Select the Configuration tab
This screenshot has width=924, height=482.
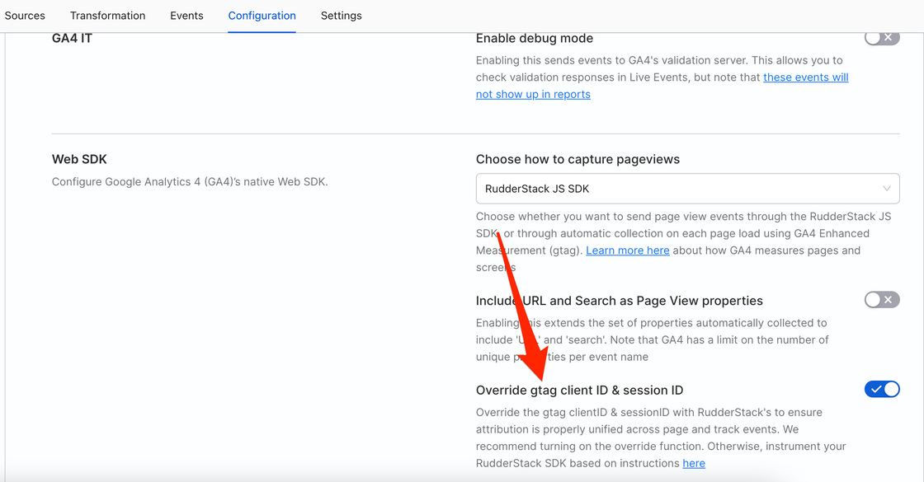pyautogui.click(x=262, y=16)
